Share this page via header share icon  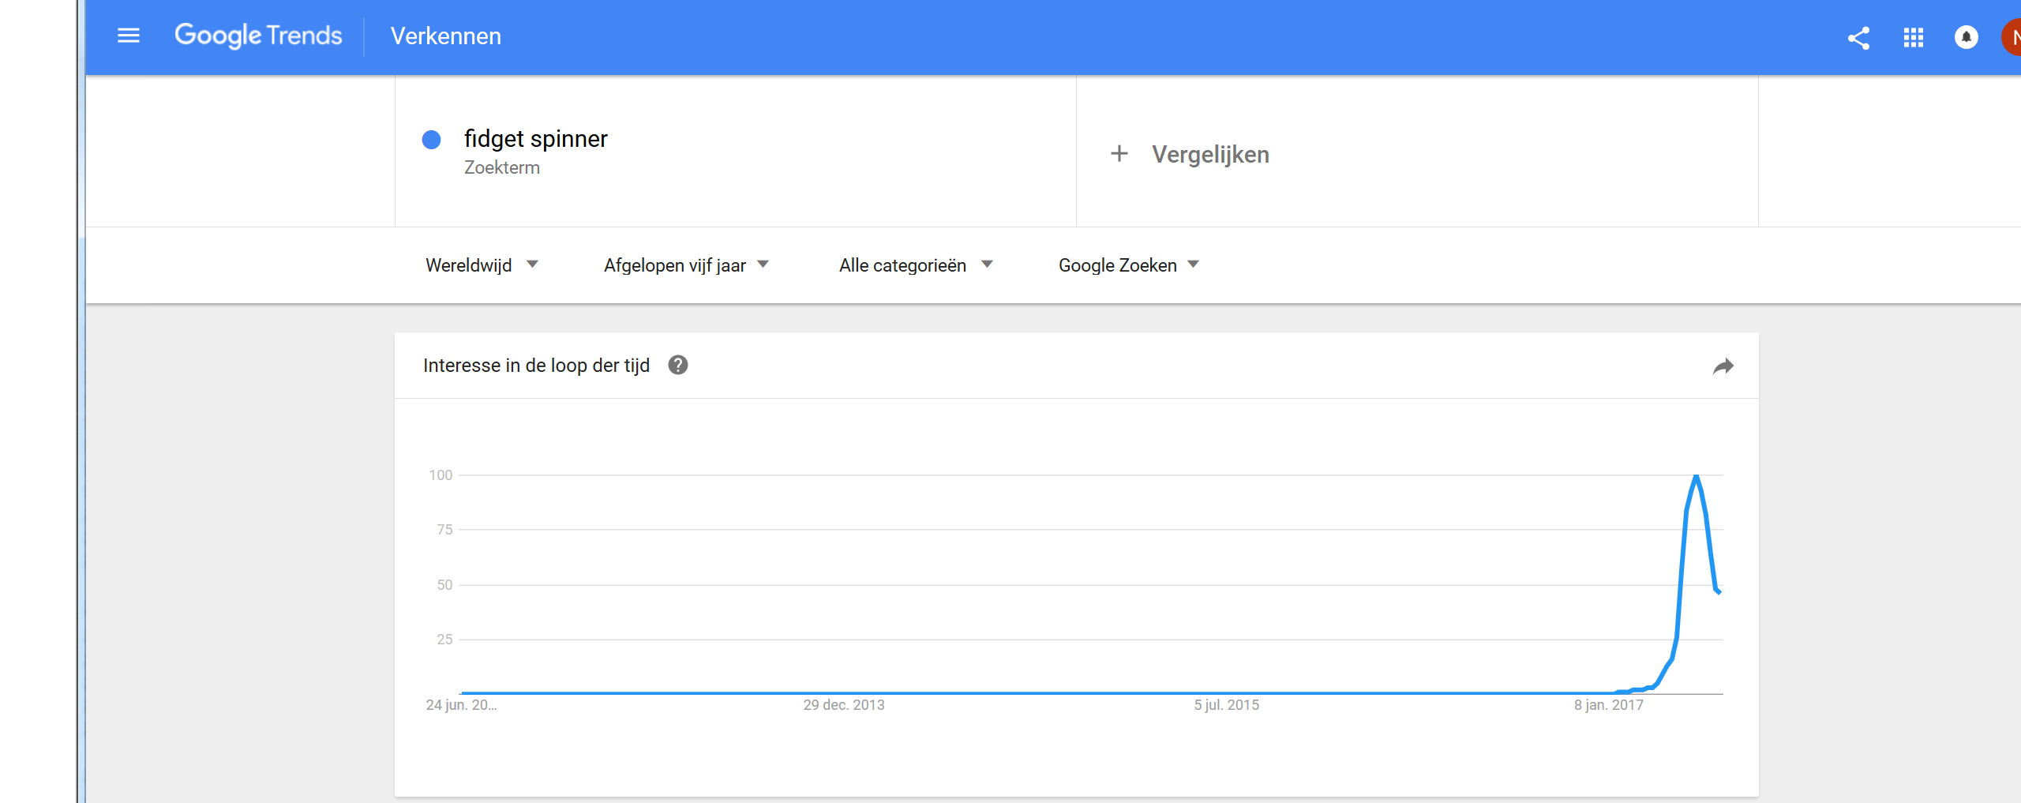(x=1858, y=38)
